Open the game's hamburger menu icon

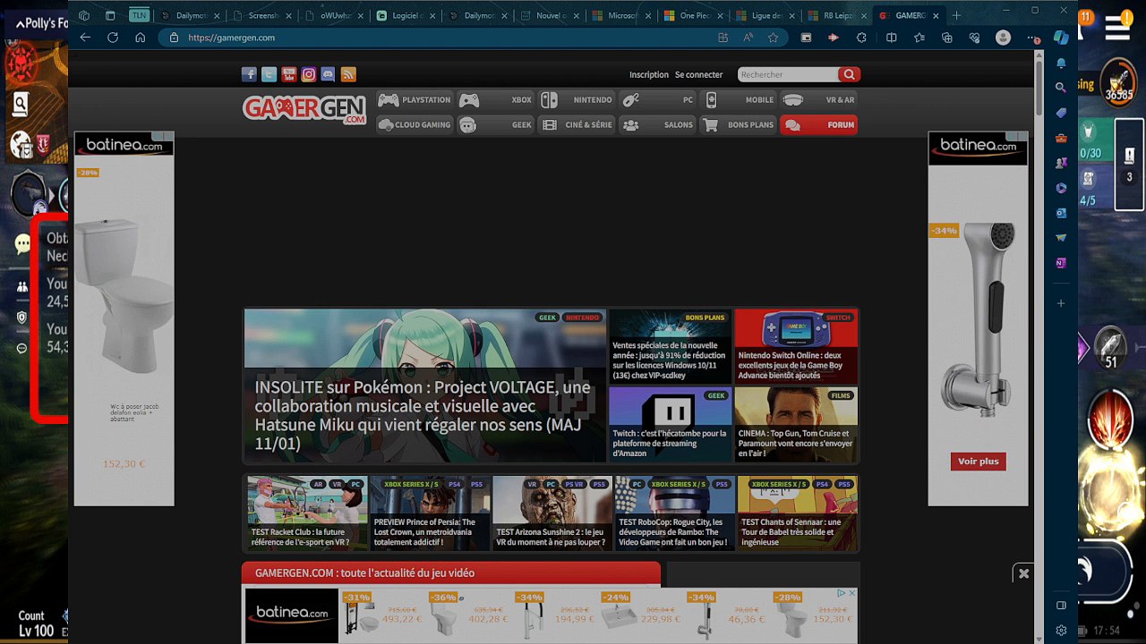(1117, 29)
